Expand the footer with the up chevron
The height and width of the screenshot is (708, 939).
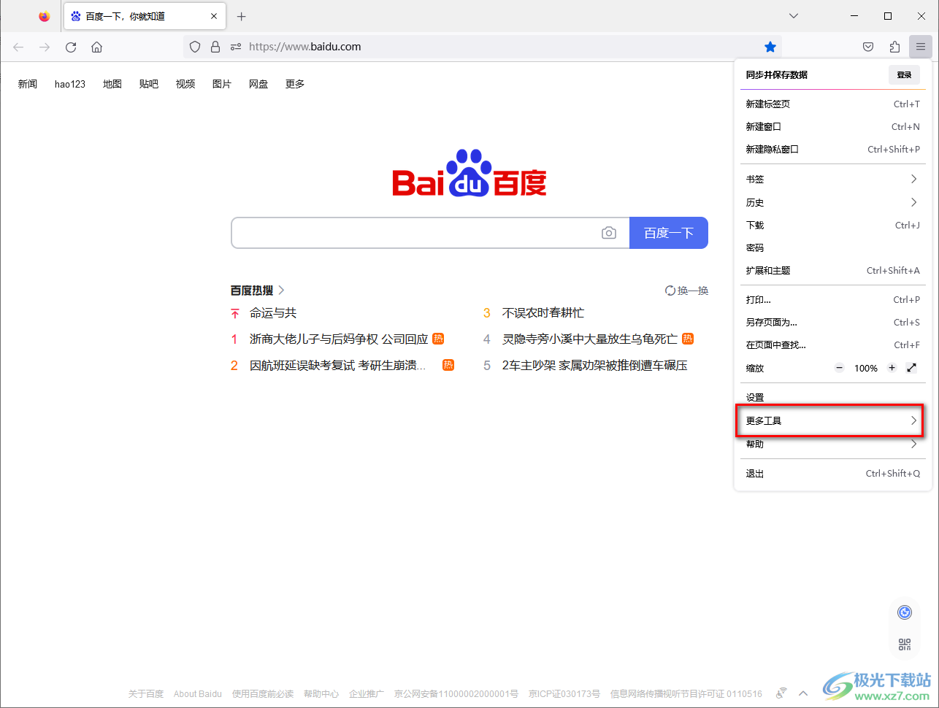coord(803,693)
